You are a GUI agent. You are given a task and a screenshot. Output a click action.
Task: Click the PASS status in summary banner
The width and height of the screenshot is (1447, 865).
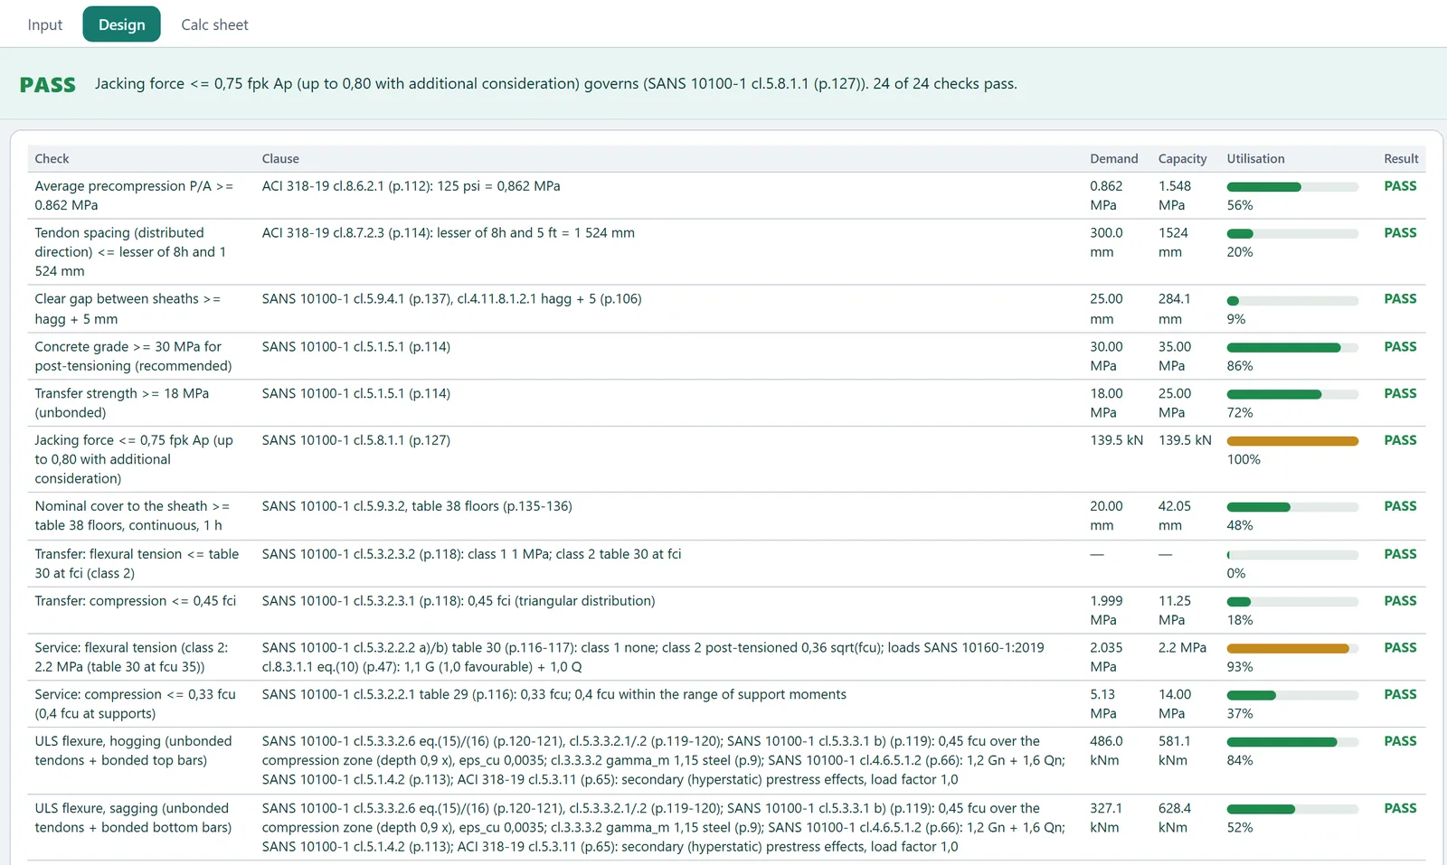[x=48, y=85]
